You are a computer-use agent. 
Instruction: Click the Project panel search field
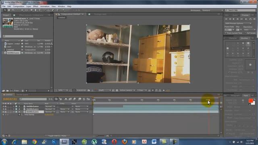[18, 36]
